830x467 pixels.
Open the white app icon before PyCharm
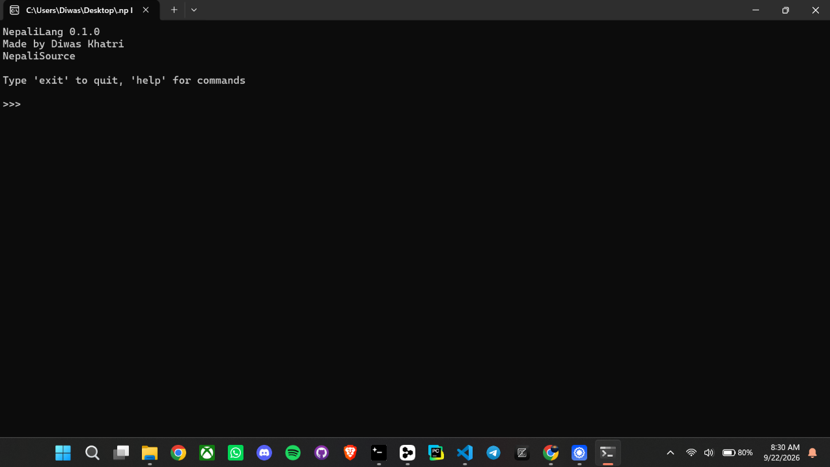tap(408, 453)
